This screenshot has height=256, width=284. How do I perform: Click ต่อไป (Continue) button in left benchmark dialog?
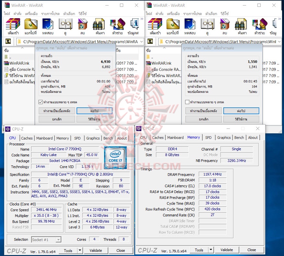94,111
